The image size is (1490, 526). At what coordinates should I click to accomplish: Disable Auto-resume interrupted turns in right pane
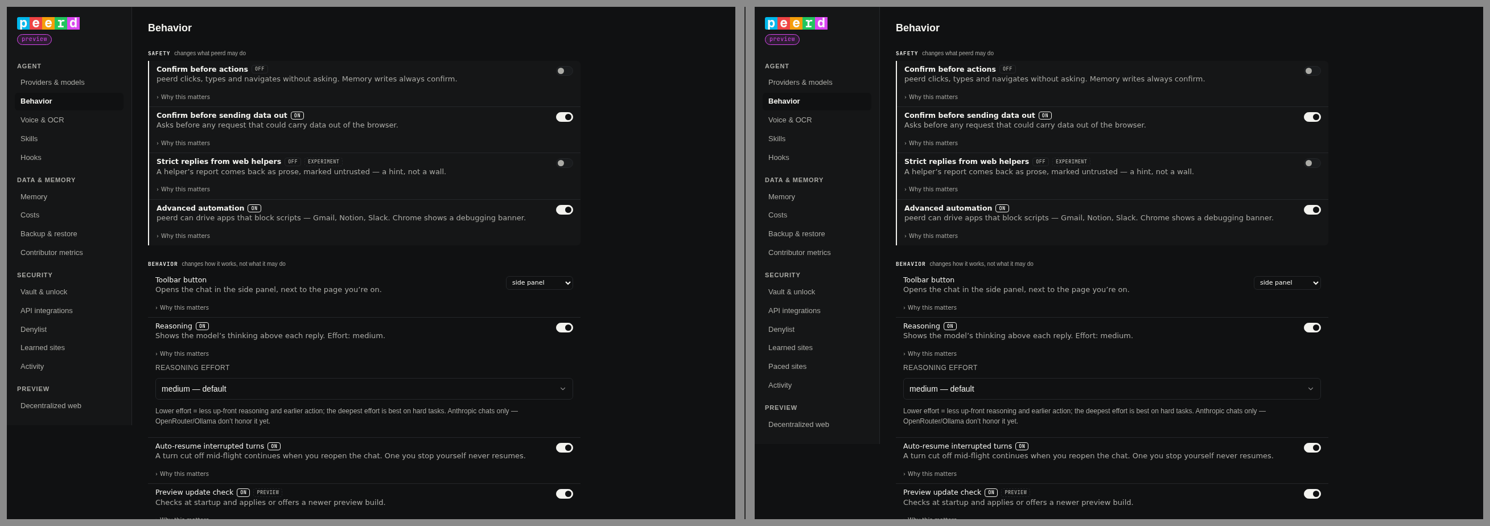click(x=1312, y=447)
